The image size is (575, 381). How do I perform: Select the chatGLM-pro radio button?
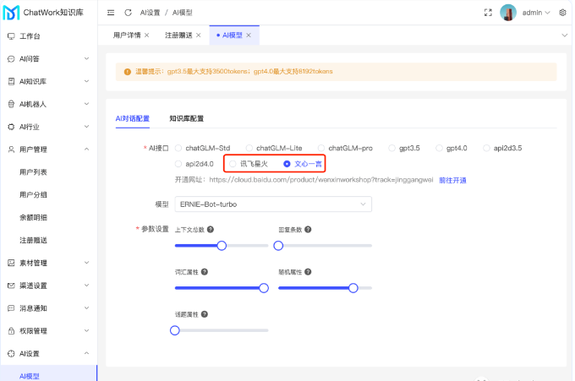click(321, 148)
